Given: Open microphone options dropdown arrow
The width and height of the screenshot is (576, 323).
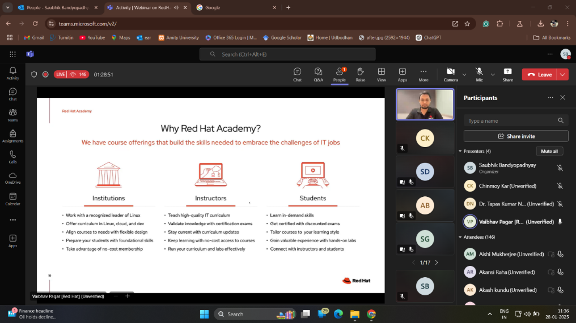Looking at the screenshot, I should 493,75.
